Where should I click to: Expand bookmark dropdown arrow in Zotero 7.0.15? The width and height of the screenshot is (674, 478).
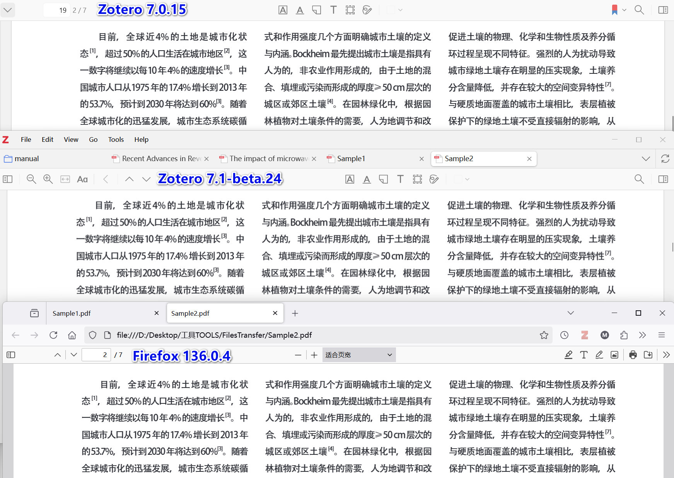coord(624,10)
